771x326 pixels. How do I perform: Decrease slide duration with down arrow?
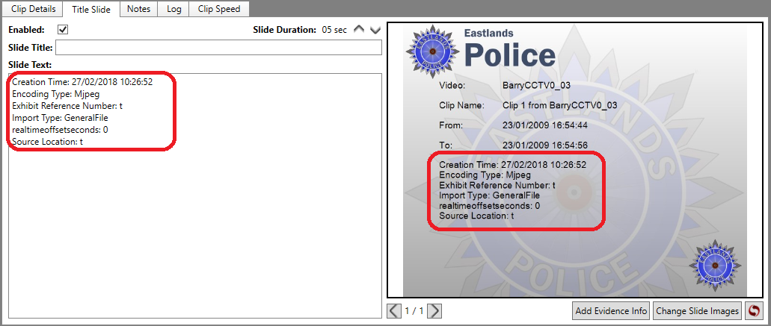(x=375, y=30)
